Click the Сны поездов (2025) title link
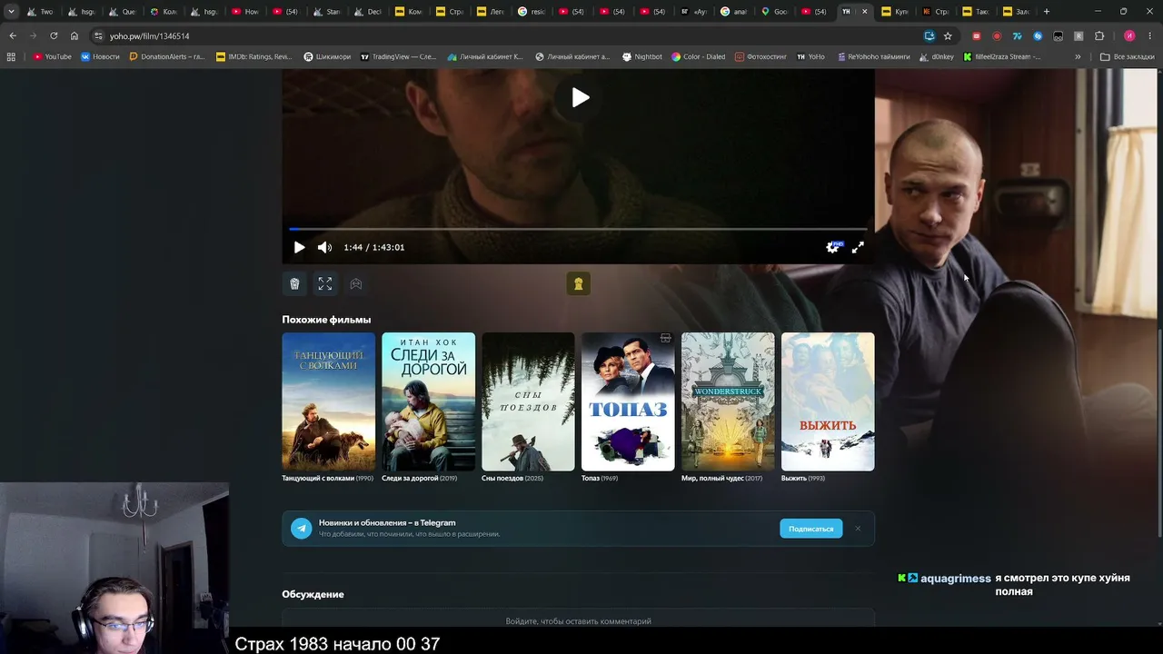This screenshot has height=654, width=1163. pyautogui.click(x=512, y=479)
